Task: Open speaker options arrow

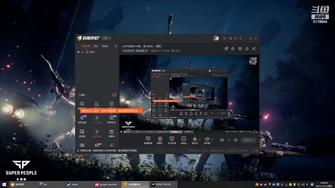Action: point(212,140)
